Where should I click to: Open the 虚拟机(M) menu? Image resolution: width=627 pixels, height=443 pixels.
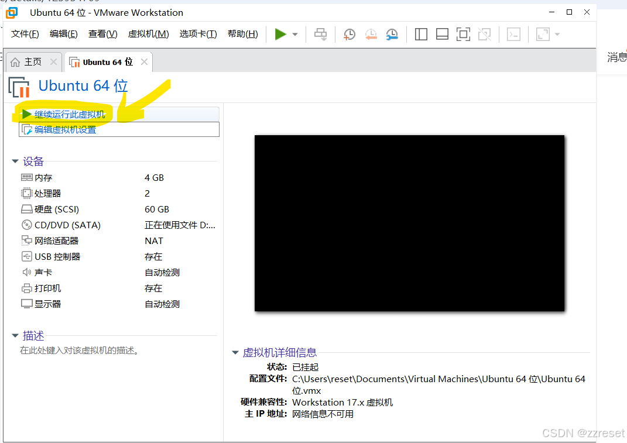pyautogui.click(x=148, y=34)
